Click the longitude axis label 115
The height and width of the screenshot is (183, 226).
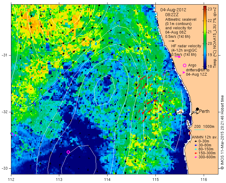(x=155, y=180)
